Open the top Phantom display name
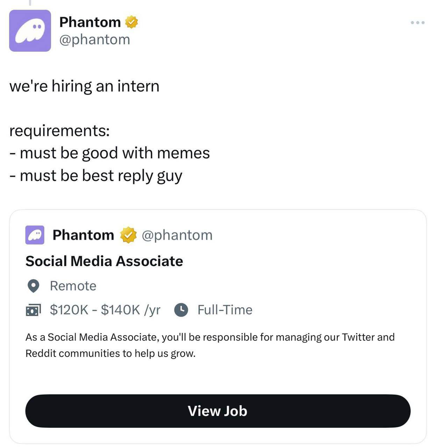 (x=90, y=22)
